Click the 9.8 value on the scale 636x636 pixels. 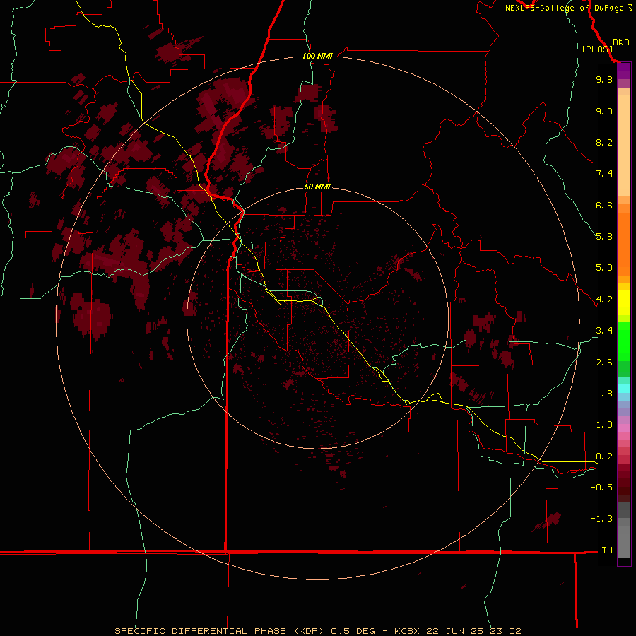(604, 79)
